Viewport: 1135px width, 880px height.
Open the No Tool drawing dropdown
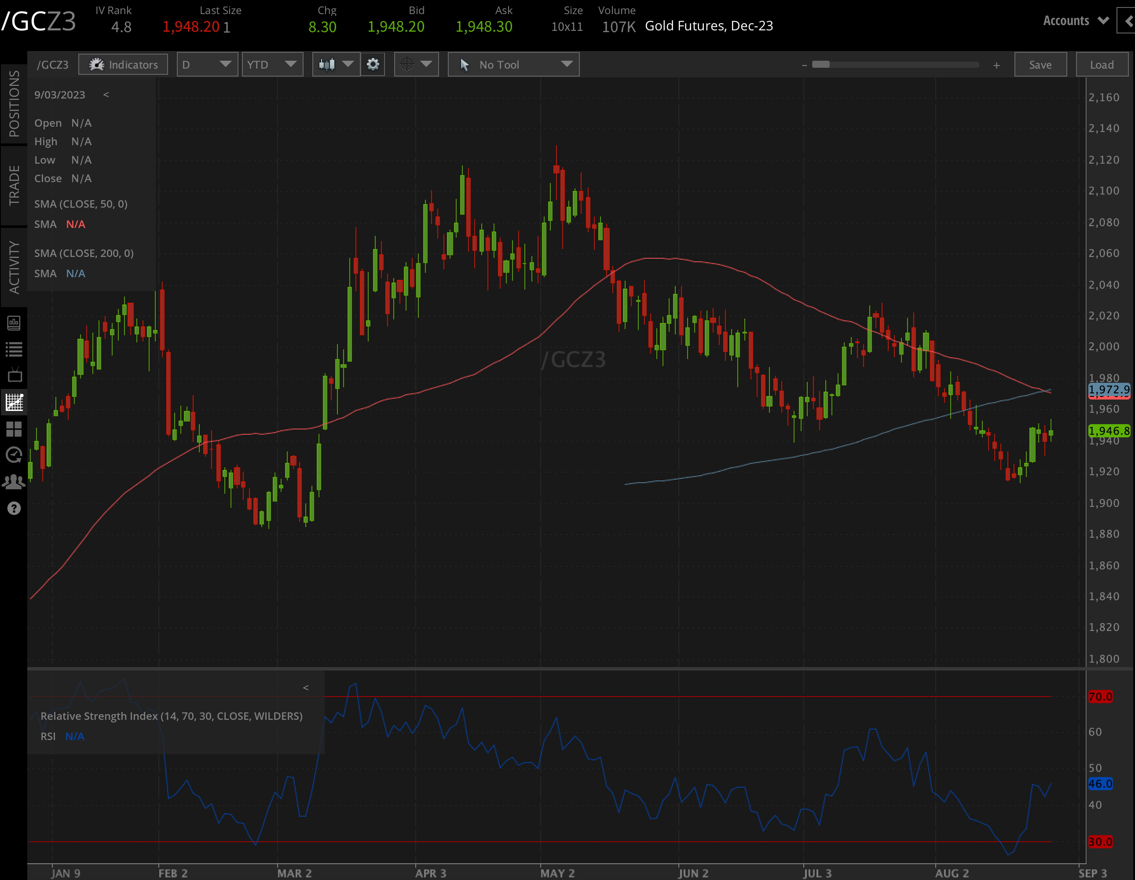pos(513,64)
